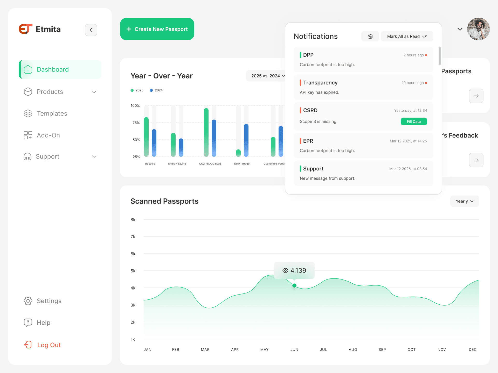Screen dimensions: 498x373
Task: Expand the Products sidebar dropdown
Action: pyautogui.click(x=94, y=92)
